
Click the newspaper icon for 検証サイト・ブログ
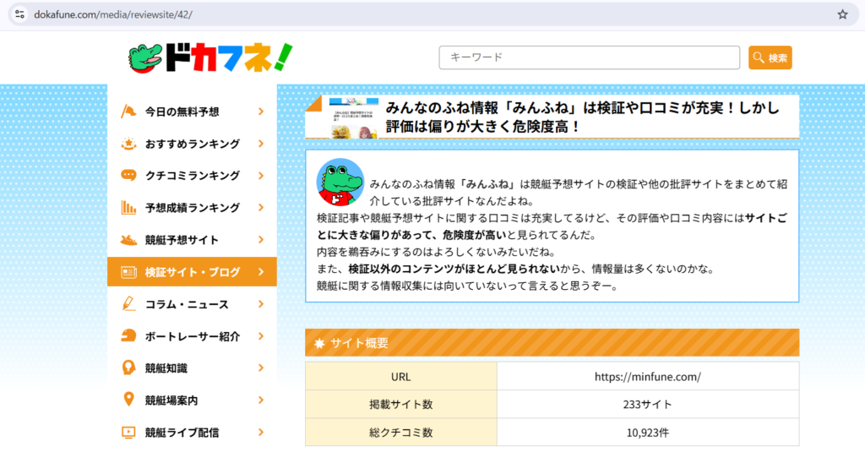click(128, 272)
